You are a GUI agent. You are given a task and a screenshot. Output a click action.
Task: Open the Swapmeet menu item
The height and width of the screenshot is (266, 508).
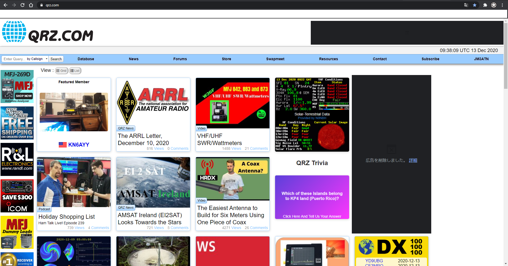pyautogui.click(x=275, y=59)
